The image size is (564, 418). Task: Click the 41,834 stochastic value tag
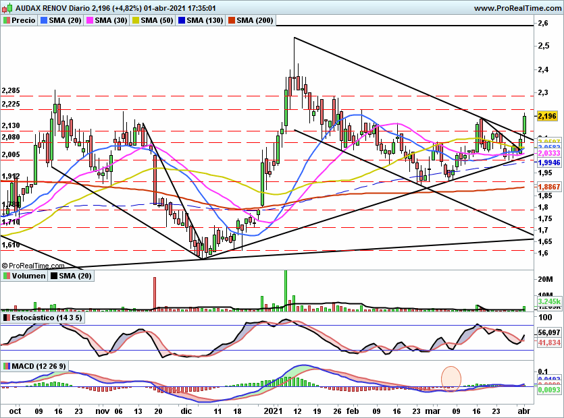pos(549,342)
